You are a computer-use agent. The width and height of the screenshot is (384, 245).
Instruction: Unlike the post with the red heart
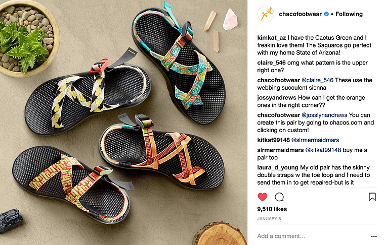click(x=263, y=197)
